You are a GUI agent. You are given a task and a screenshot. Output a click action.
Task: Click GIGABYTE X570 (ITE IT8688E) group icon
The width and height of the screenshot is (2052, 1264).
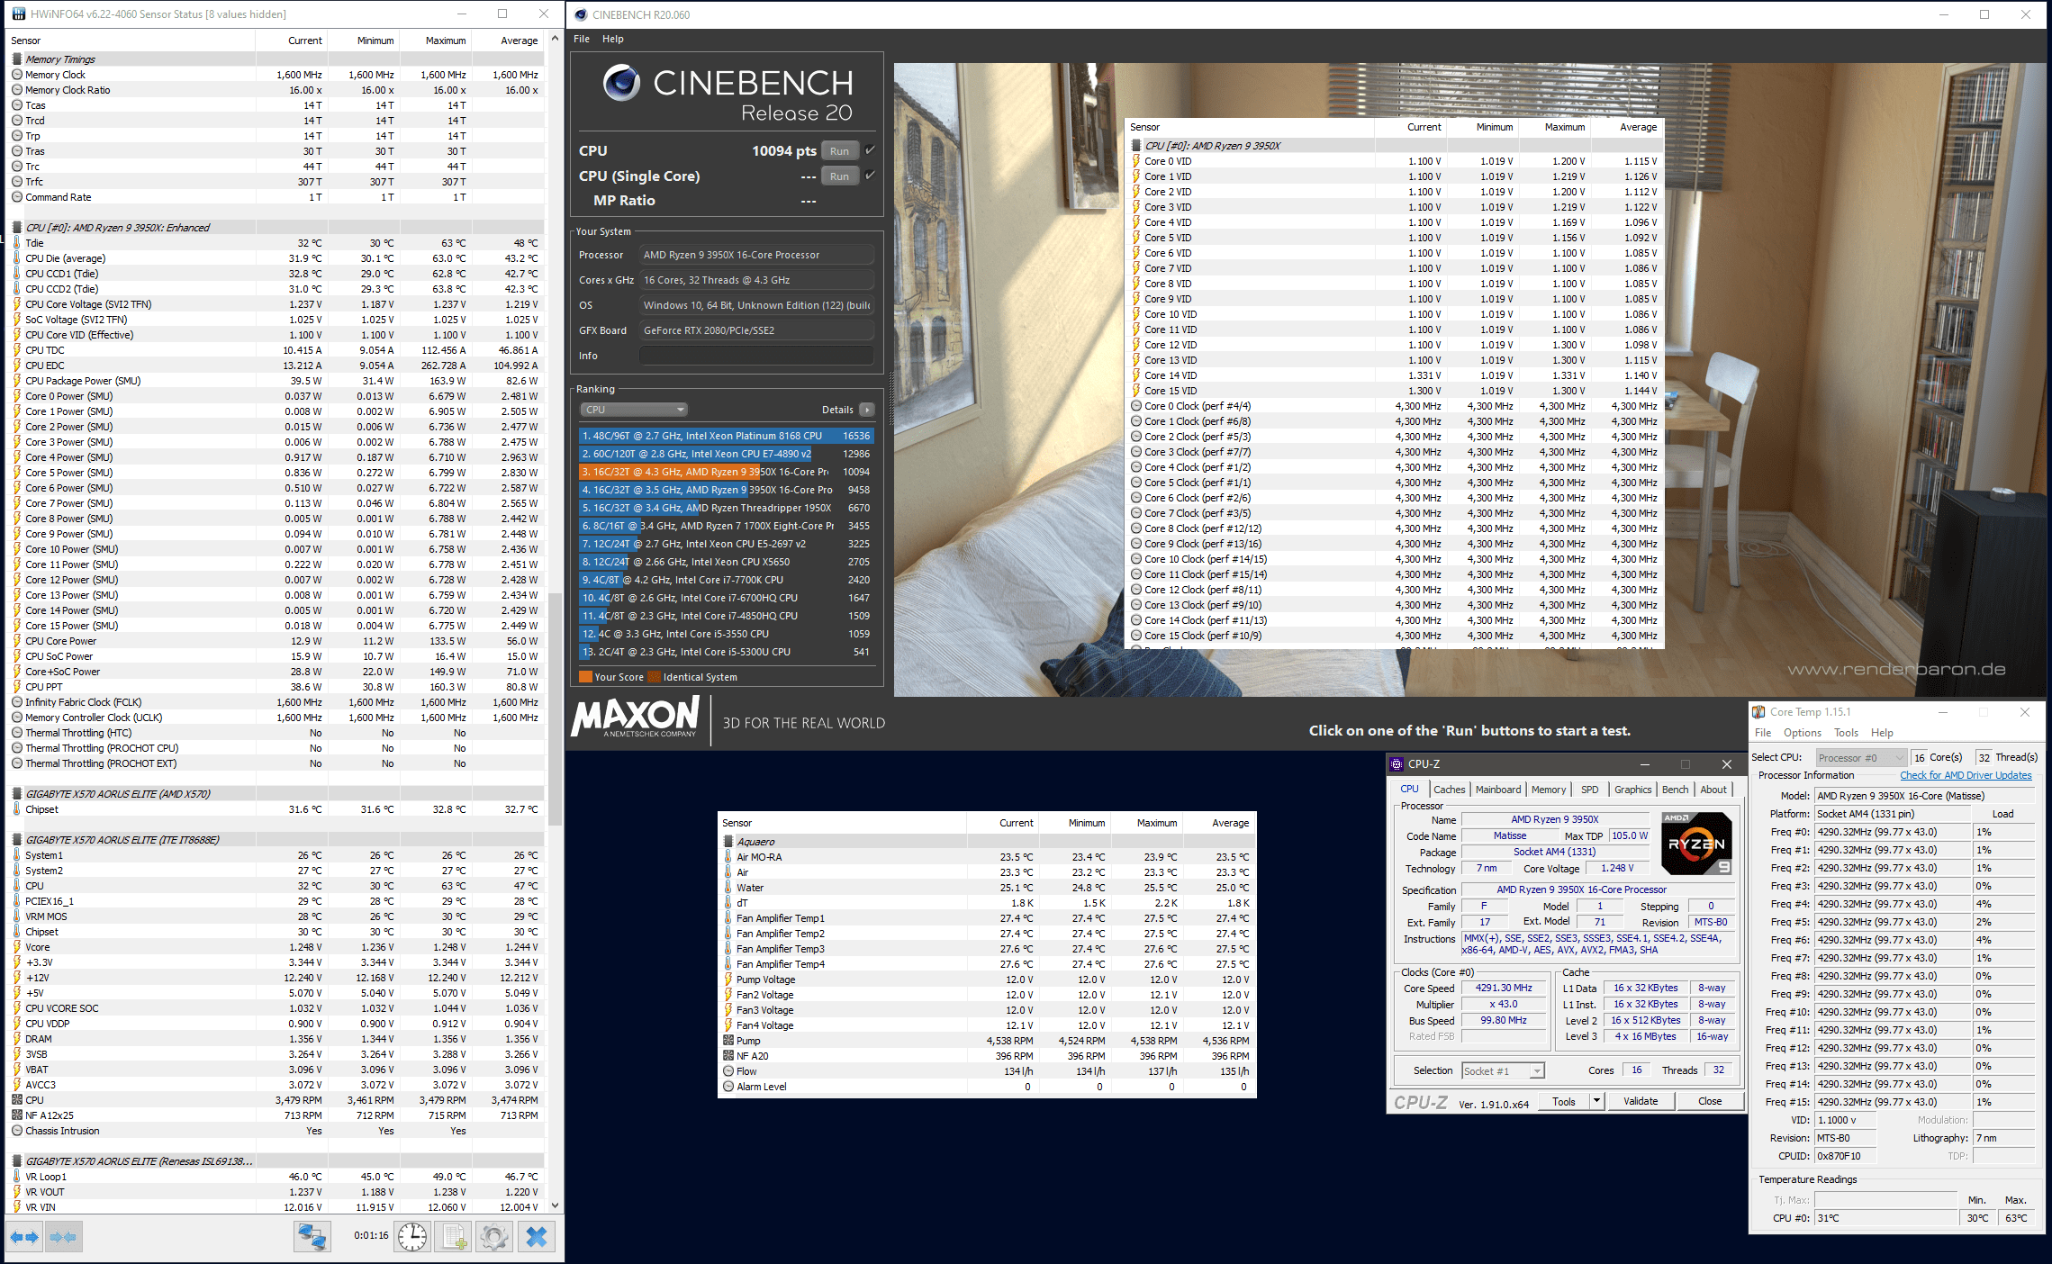[17, 840]
